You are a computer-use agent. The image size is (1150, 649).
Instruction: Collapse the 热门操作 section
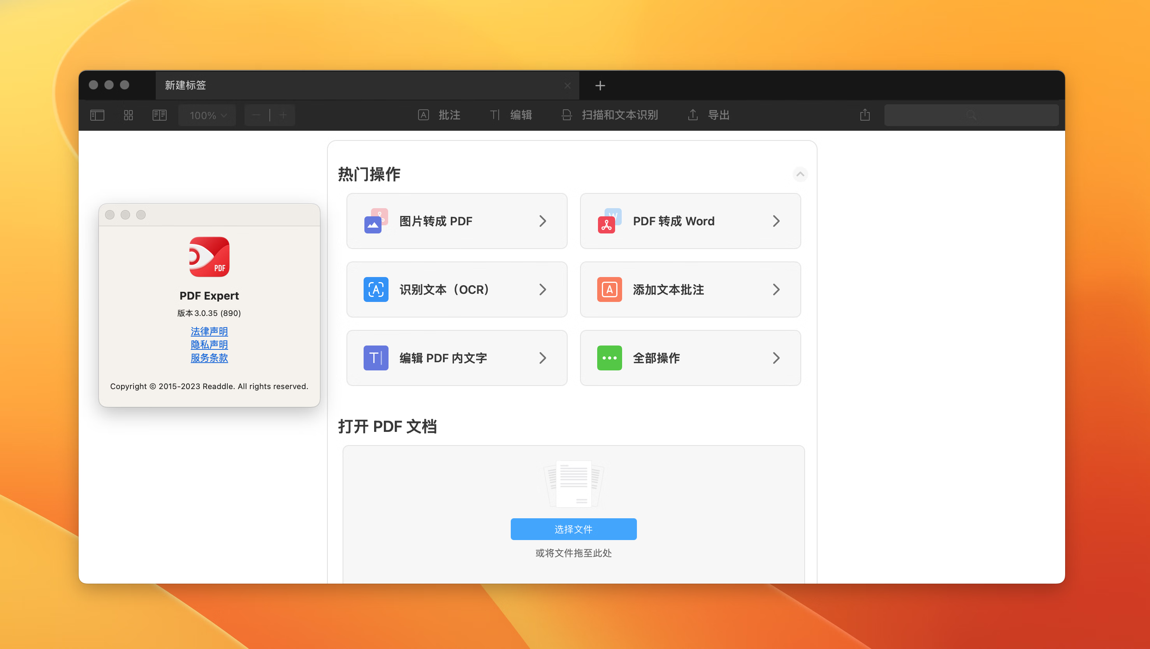pyautogui.click(x=800, y=174)
